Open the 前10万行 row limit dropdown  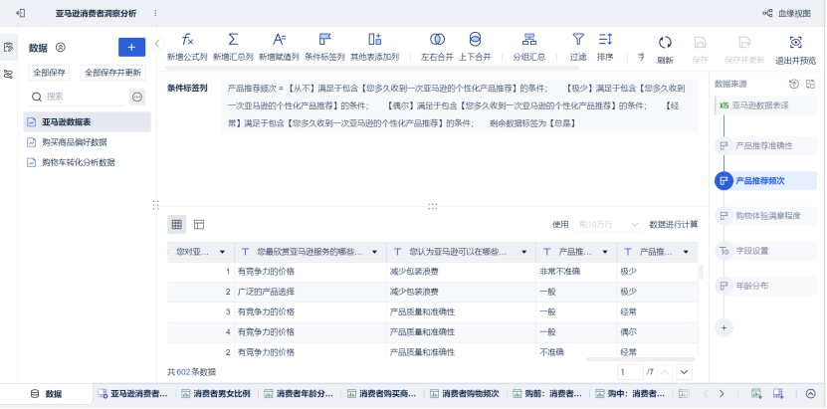tap(609, 225)
